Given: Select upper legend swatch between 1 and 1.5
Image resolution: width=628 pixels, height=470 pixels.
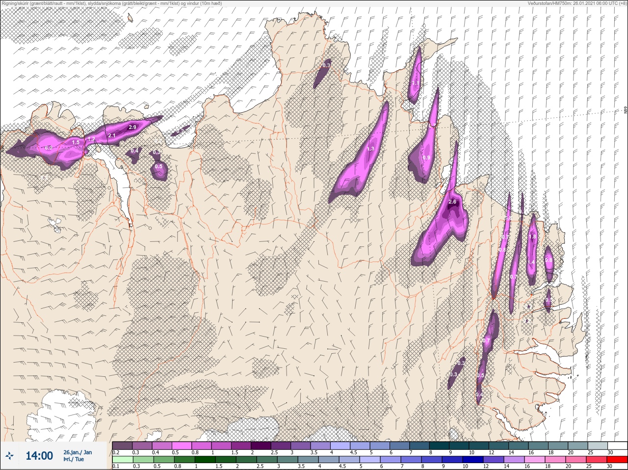Looking at the screenshot, I should [x=221, y=445].
